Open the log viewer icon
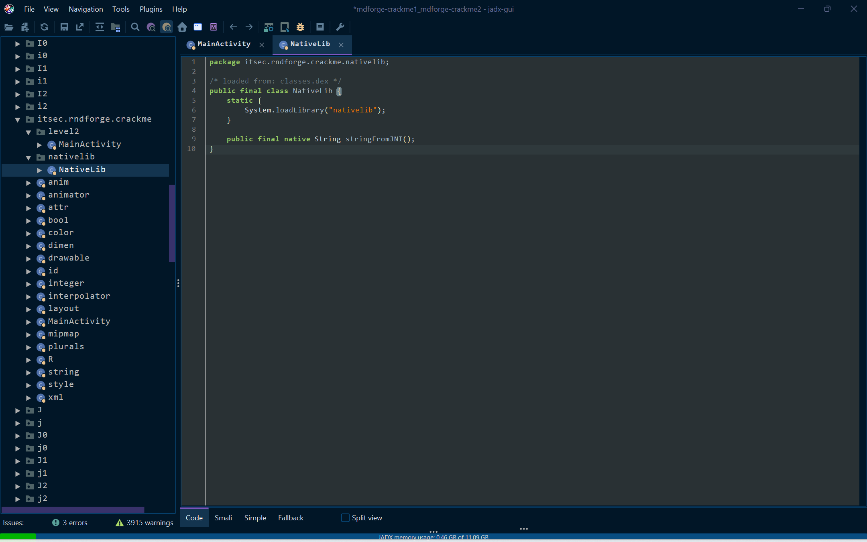The image size is (867, 542). click(x=320, y=27)
